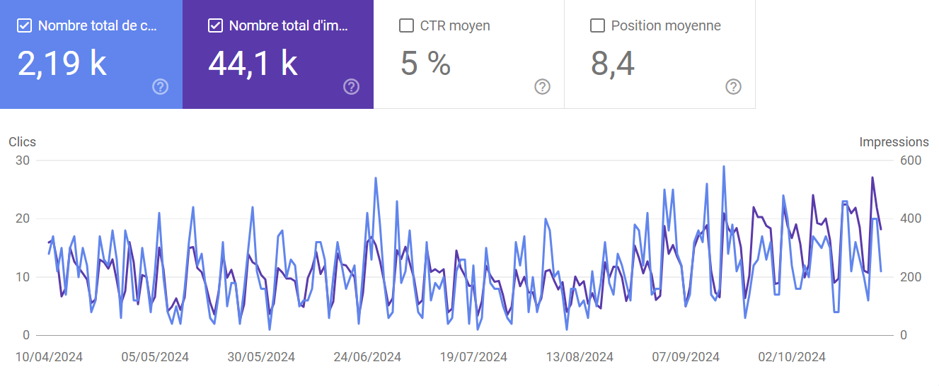939x386 pixels.
Task: Enable the CTR moyen checkbox
Action: click(x=406, y=26)
